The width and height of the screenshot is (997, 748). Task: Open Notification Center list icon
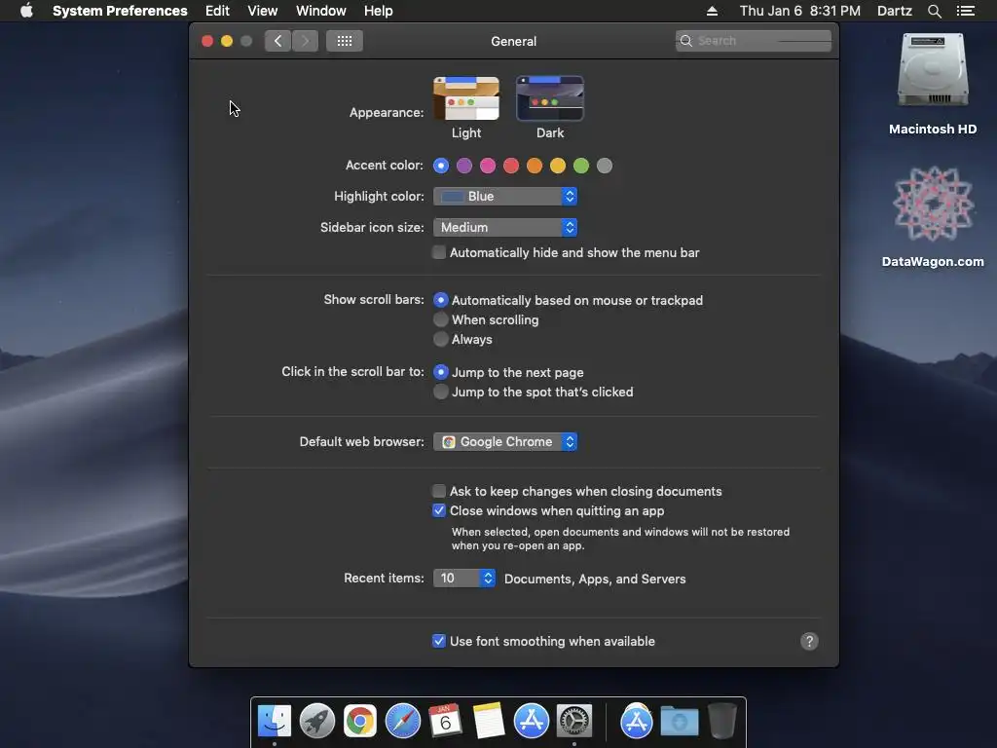coord(965,11)
